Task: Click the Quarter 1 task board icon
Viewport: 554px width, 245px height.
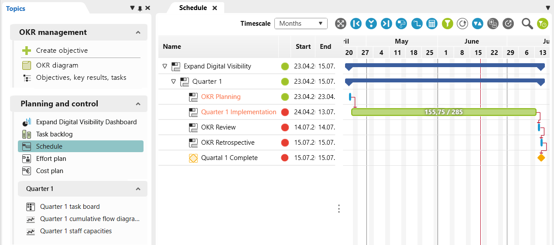Action: (31, 207)
